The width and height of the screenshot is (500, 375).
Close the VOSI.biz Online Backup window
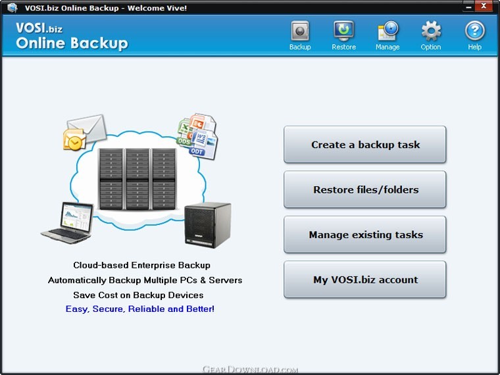pyautogui.click(x=484, y=6)
